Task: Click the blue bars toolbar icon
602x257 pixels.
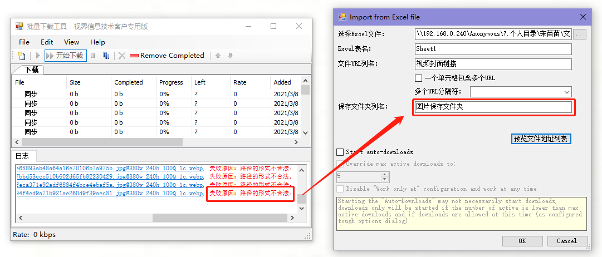Action: point(106,56)
